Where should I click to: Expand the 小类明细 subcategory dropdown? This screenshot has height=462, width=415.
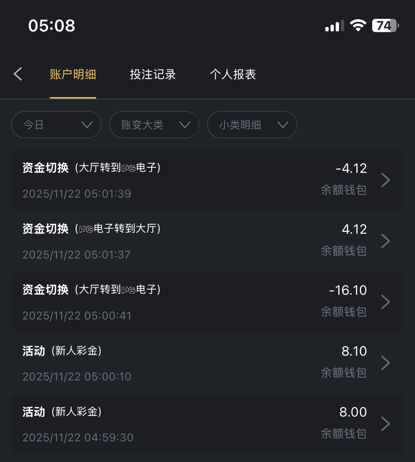pos(252,125)
